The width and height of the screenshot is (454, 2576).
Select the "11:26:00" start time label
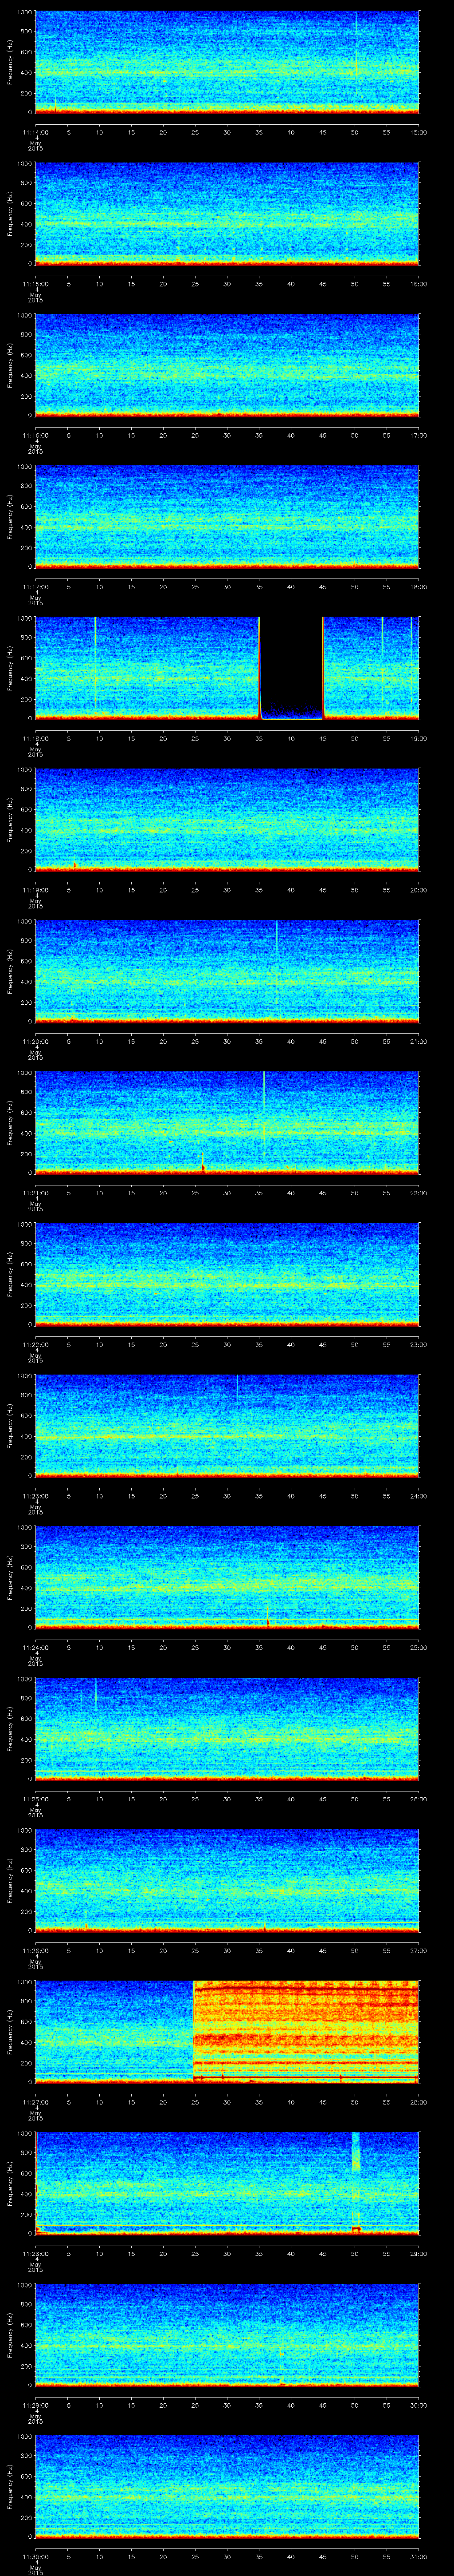pos(36,1950)
